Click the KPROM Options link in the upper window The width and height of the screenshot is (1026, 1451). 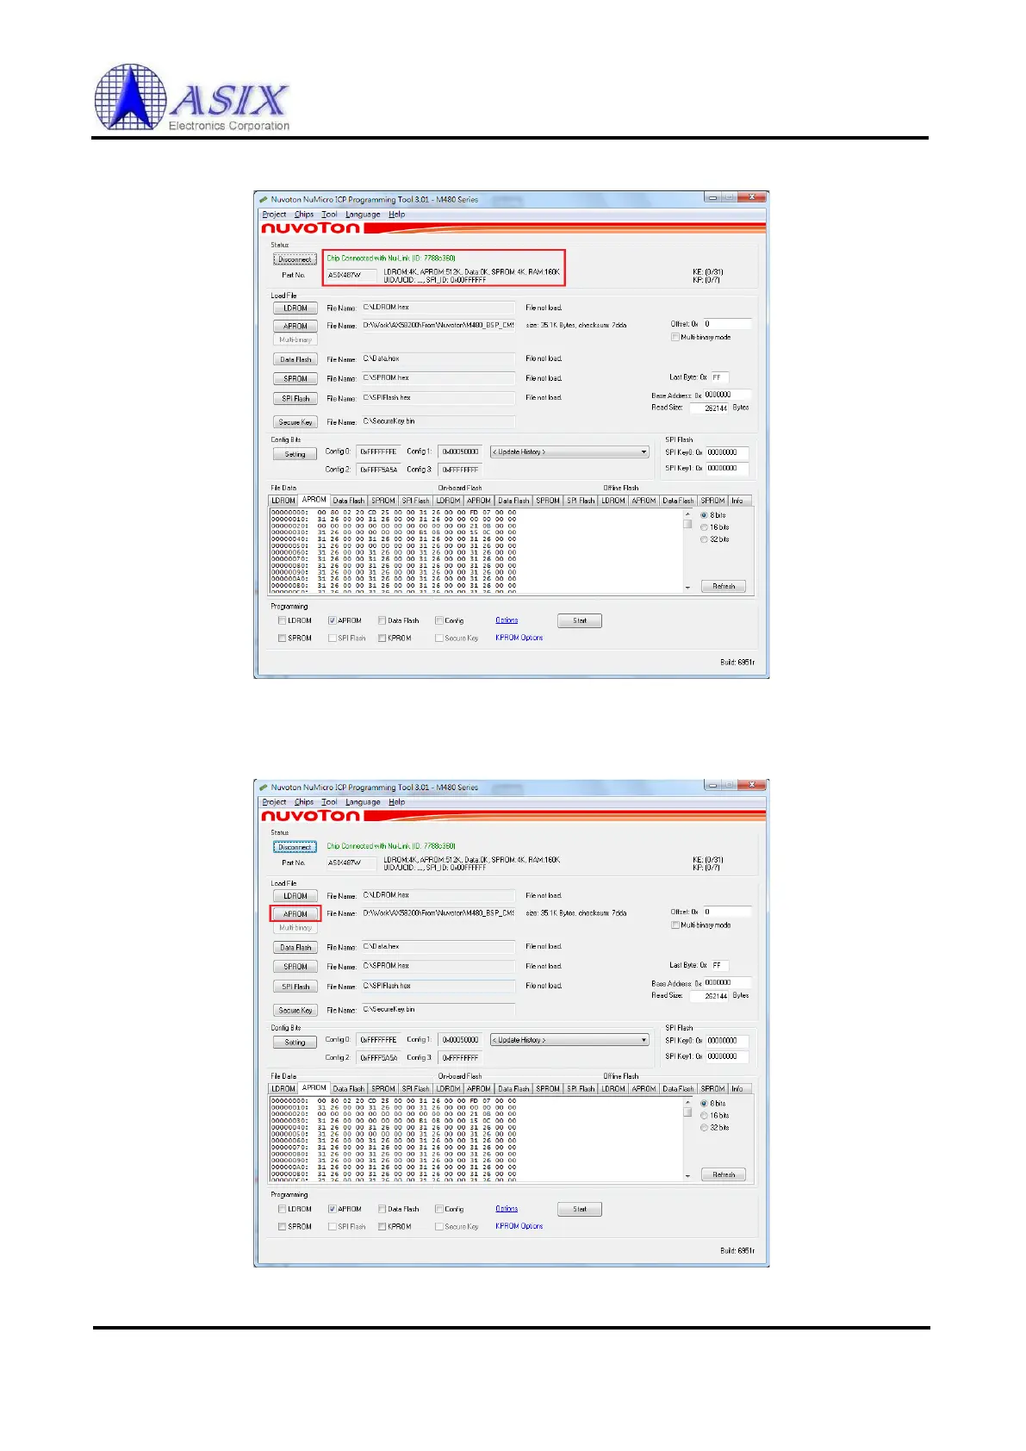click(x=519, y=638)
